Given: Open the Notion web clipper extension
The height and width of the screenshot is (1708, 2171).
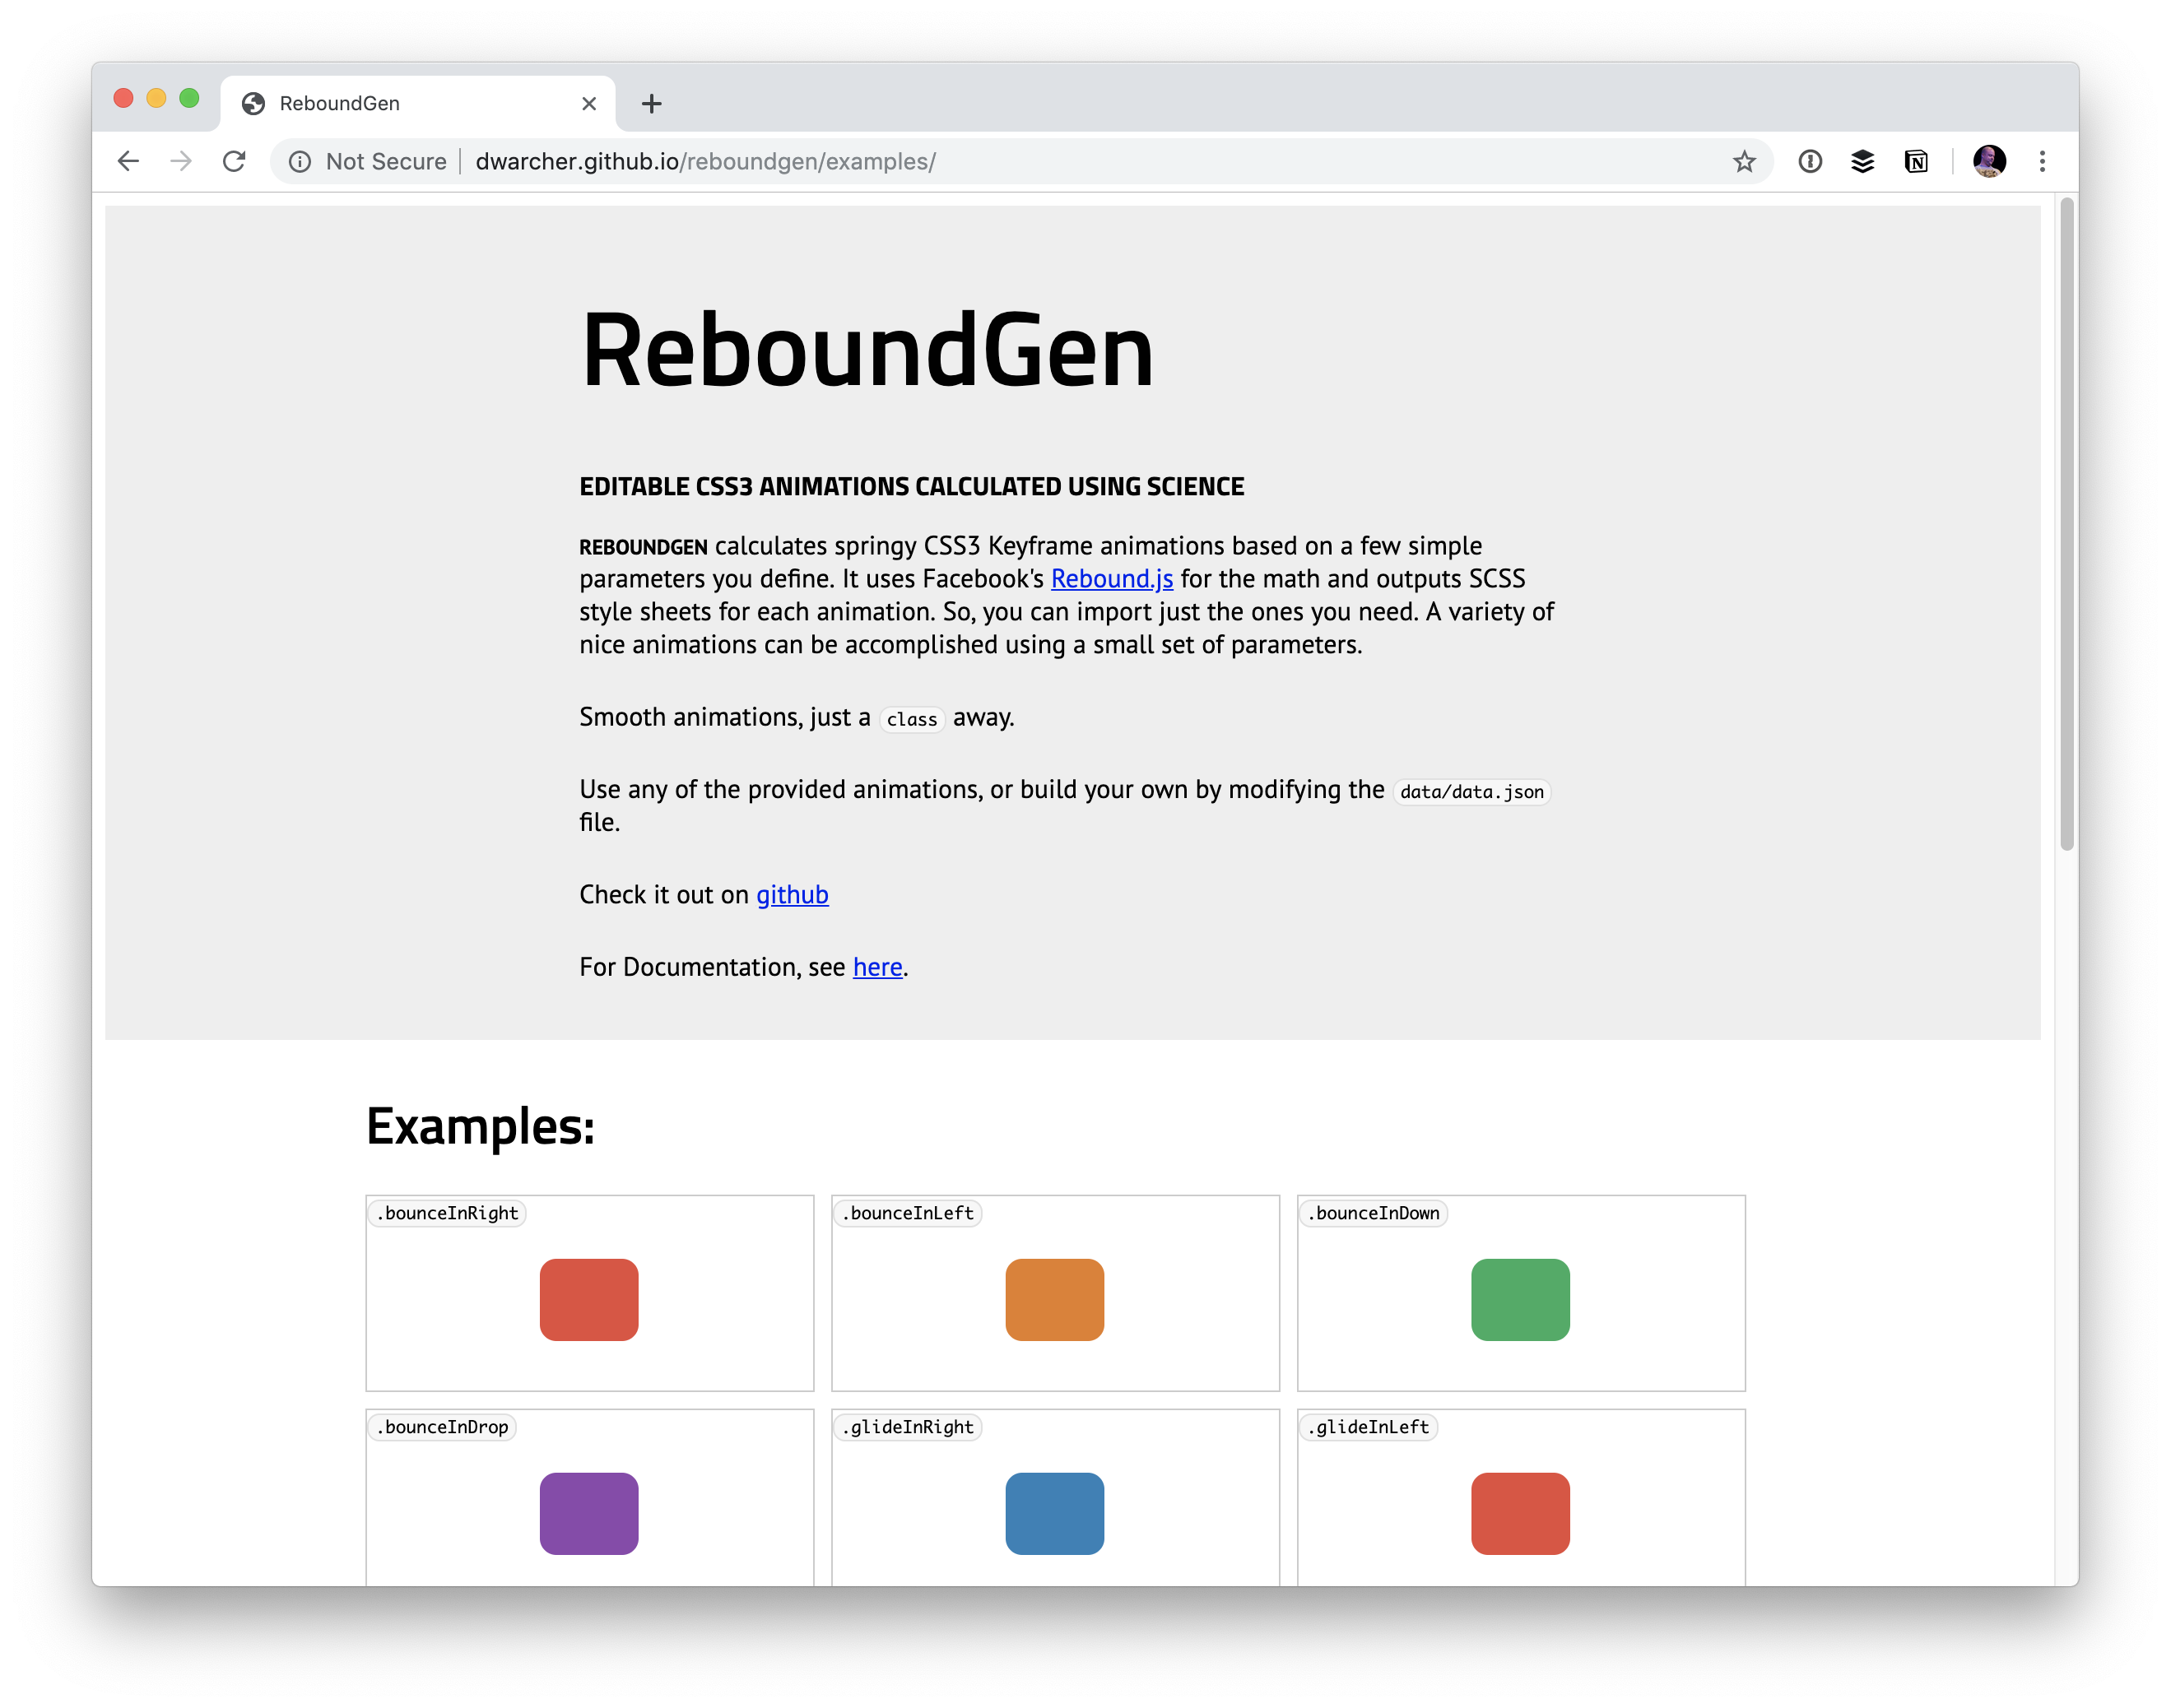Looking at the screenshot, I should point(1916,161).
